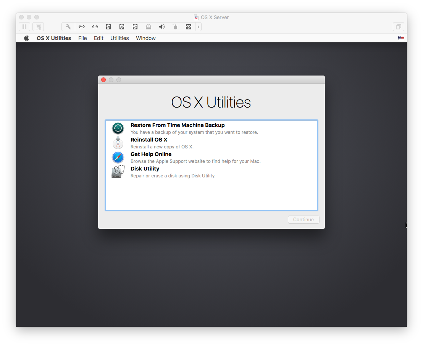The image size is (423, 346).
Task: Select Reinstall OS X title
Action: tap(149, 140)
